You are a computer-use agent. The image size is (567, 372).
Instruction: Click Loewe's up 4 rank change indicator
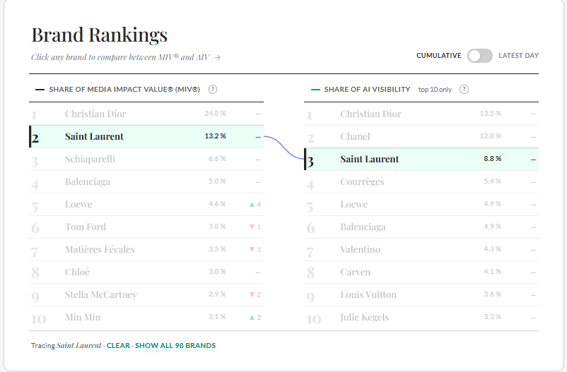click(x=255, y=205)
